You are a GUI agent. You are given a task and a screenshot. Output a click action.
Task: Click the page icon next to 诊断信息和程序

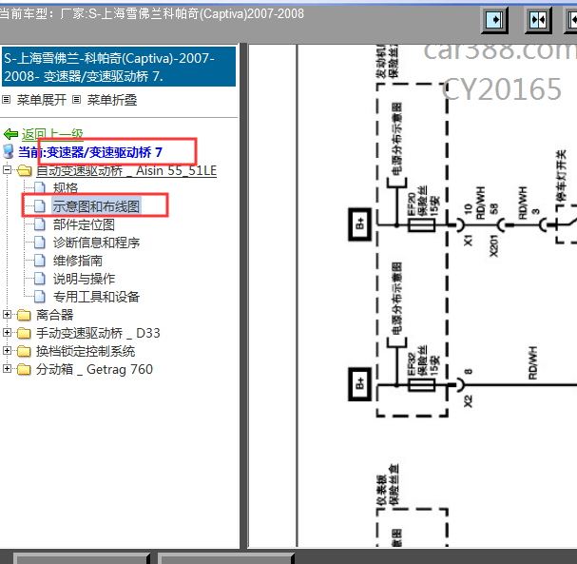(40, 243)
